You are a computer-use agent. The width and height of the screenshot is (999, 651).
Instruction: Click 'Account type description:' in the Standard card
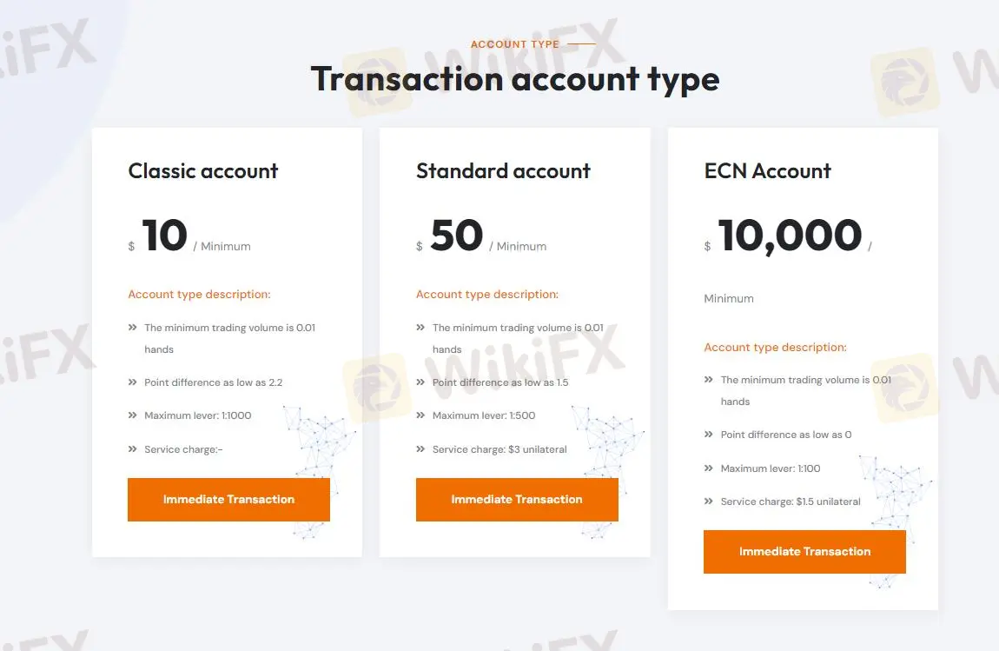[x=486, y=295]
